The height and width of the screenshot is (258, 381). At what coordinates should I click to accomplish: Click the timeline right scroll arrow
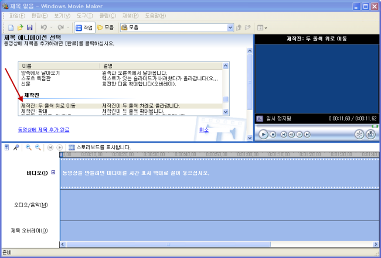pyautogui.click(x=376, y=244)
